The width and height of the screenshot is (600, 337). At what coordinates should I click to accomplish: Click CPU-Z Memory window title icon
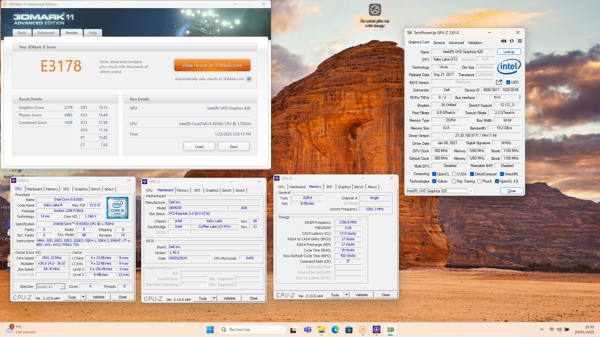point(277,178)
